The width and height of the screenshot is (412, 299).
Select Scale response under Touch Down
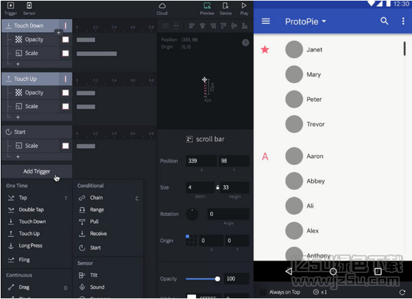[x=37, y=53]
